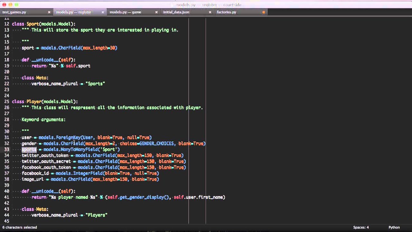Click the yellow minimize window button
This screenshot has width=412, height=232.
(x=10, y=5)
